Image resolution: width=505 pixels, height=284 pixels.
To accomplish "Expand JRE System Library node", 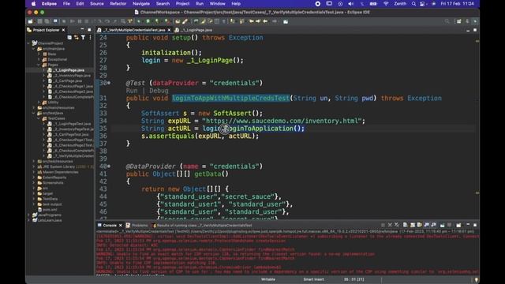I will (34, 166).
